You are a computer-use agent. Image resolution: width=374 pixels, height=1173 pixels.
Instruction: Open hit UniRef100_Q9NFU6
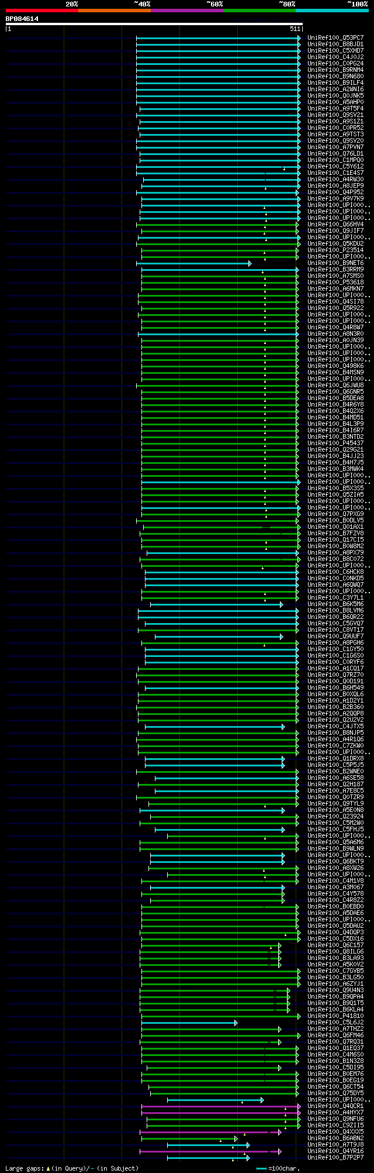point(335,1119)
